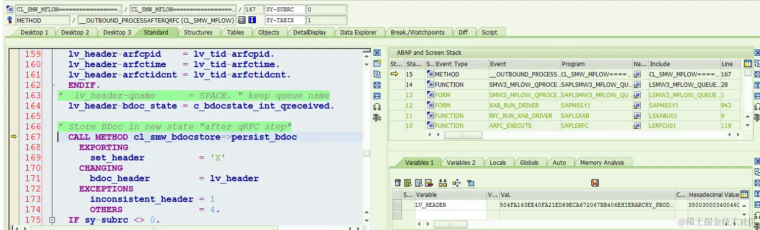
Task: Click the blue tag icon in Variables toolbar
Action: point(471,183)
